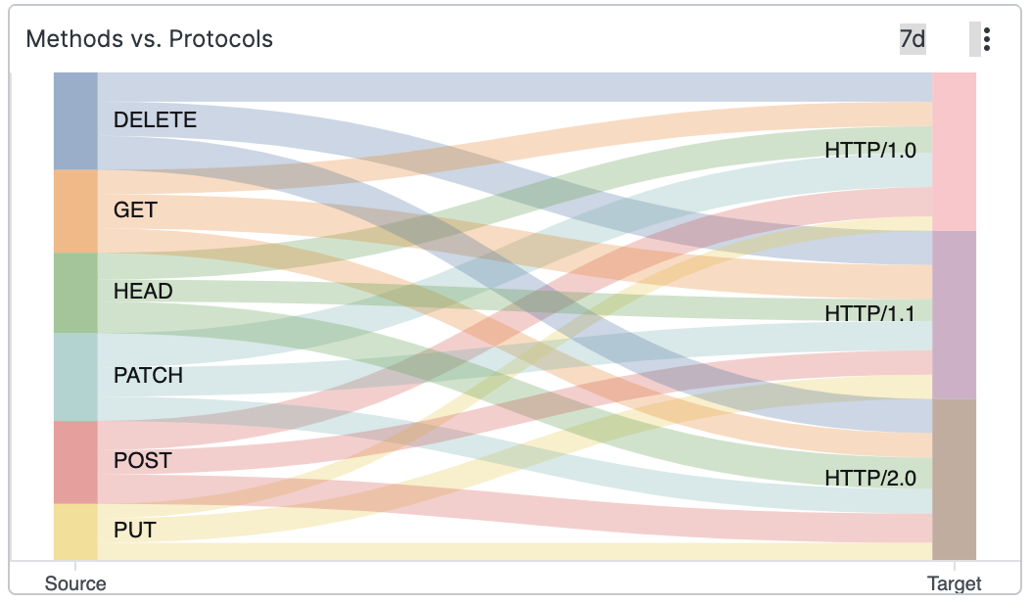Select the teal PATCH source node bar

pyautogui.click(x=75, y=376)
